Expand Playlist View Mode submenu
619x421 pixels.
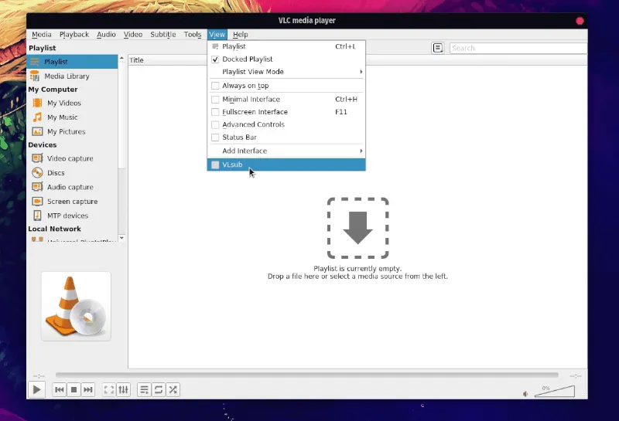[x=286, y=72]
